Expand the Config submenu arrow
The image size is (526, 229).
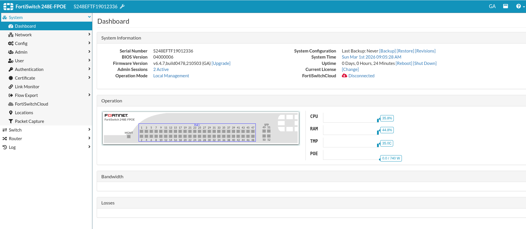pyautogui.click(x=89, y=43)
